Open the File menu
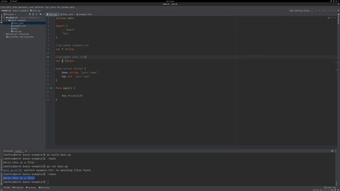Screen dimensions: 340x191 3,7
